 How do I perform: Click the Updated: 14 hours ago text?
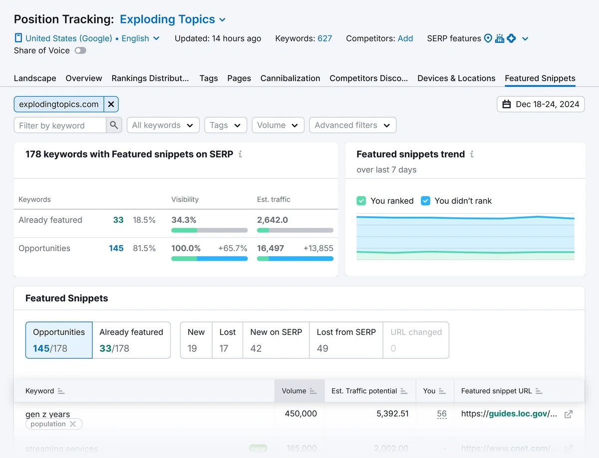[218, 38]
